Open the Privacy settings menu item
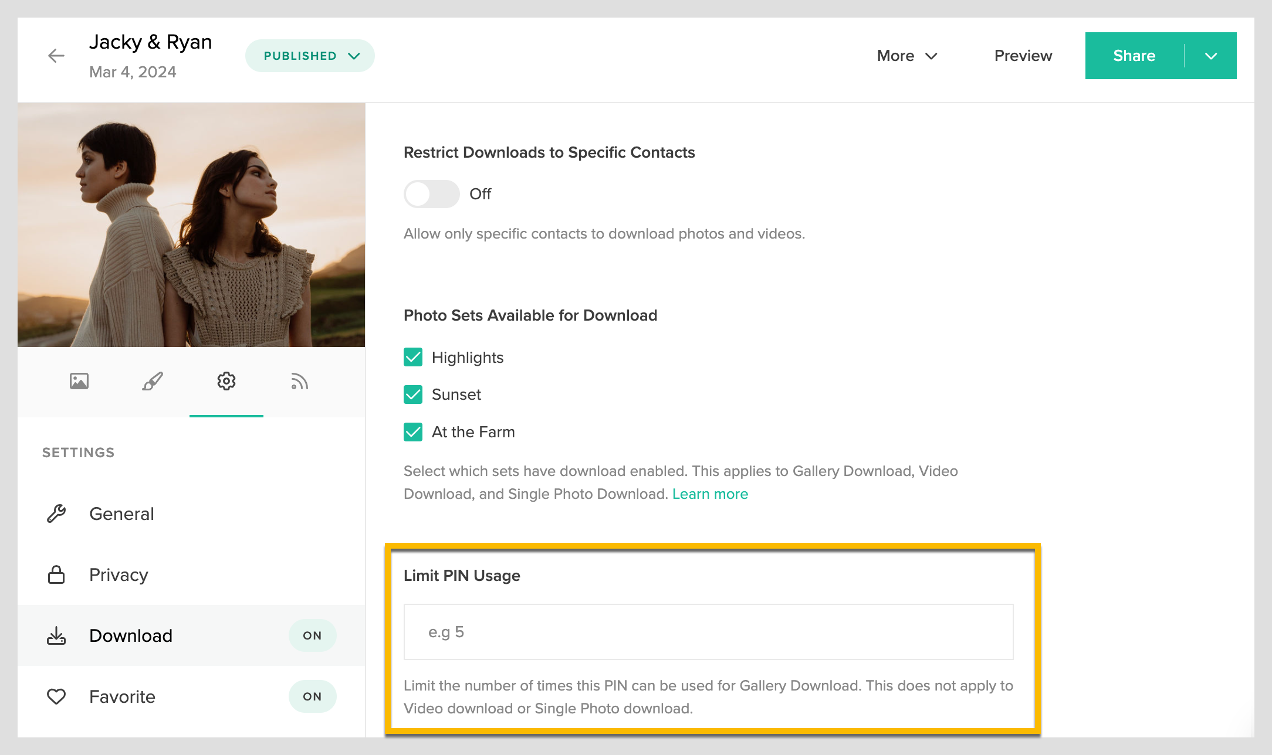 point(119,574)
